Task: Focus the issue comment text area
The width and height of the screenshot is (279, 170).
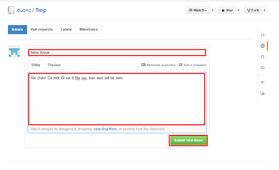Action: tap(117, 99)
